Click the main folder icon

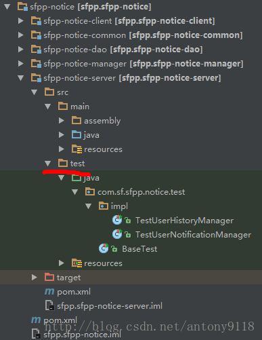pyautogui.click(x=63, y=107)
